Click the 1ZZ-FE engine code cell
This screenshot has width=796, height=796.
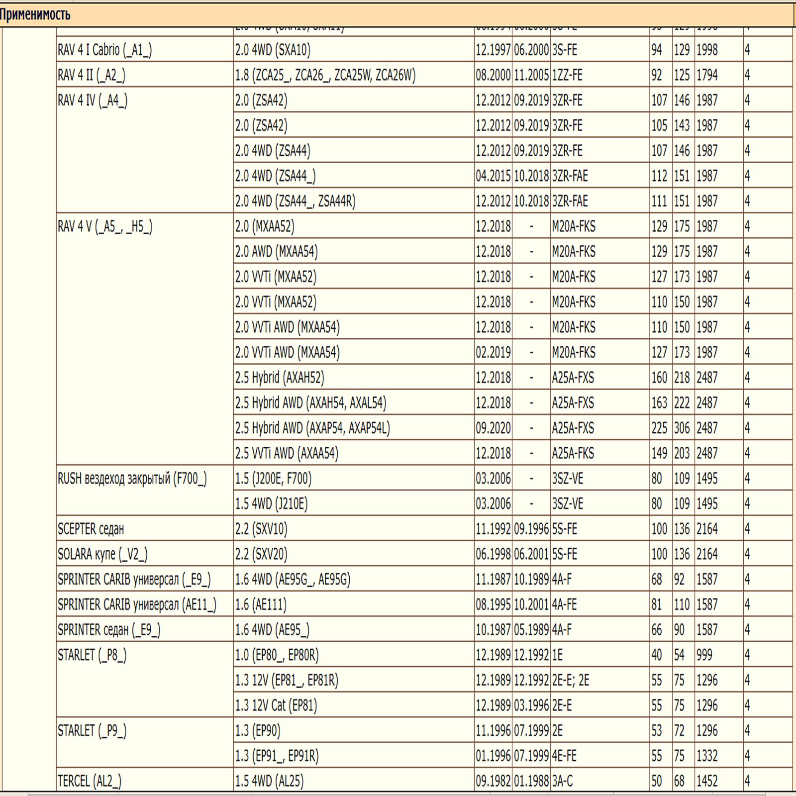[567, 75]
